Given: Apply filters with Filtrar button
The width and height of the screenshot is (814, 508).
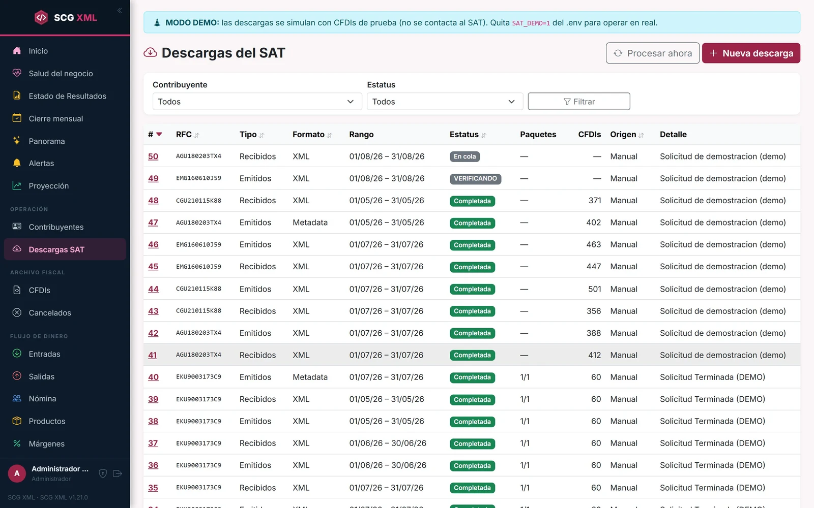Looking at the screenshot, I should (579, 102).
